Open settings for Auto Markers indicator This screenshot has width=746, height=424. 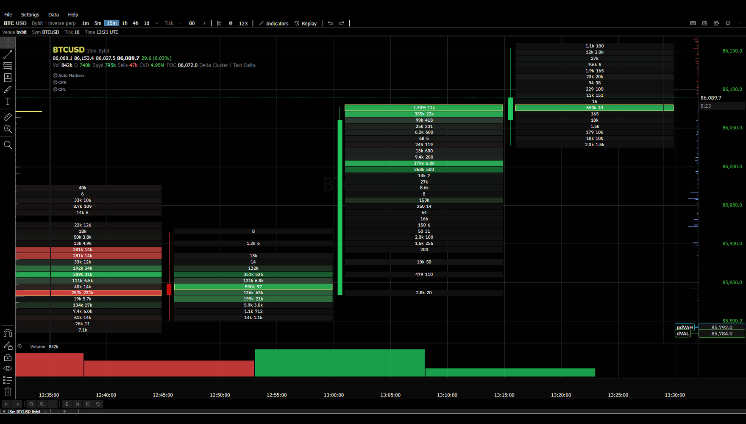pyautogui.click(x=55, y=75)
